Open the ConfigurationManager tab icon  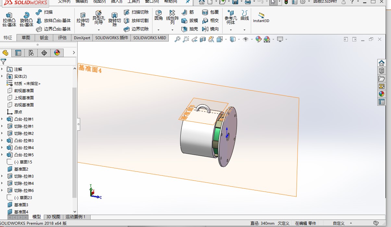[31, 53]
